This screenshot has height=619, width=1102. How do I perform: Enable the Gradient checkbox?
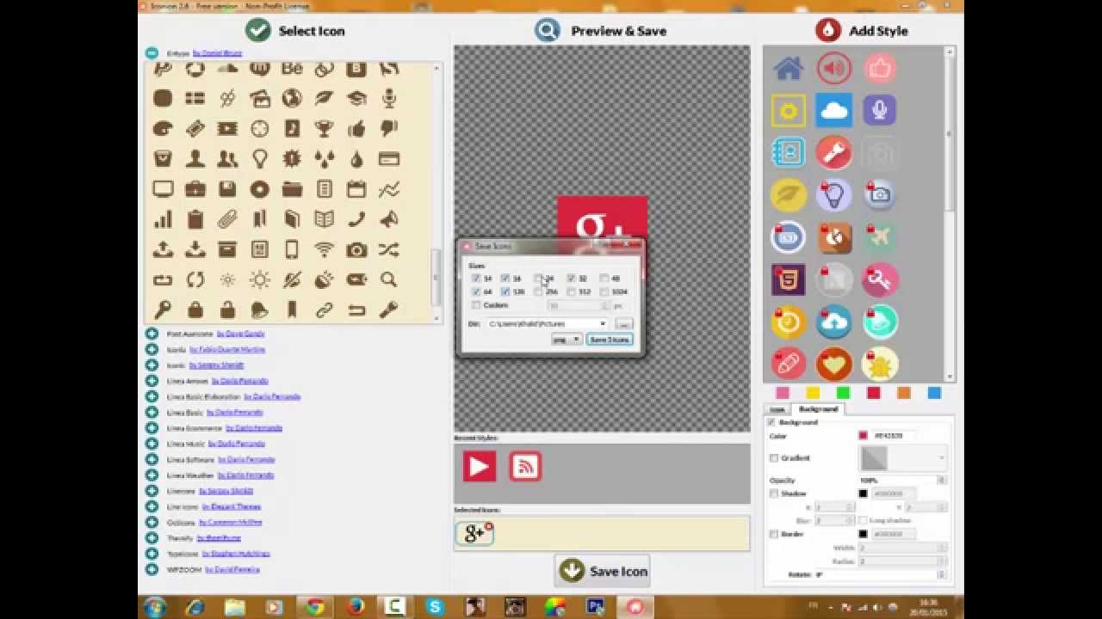click(x=774, y=458)
